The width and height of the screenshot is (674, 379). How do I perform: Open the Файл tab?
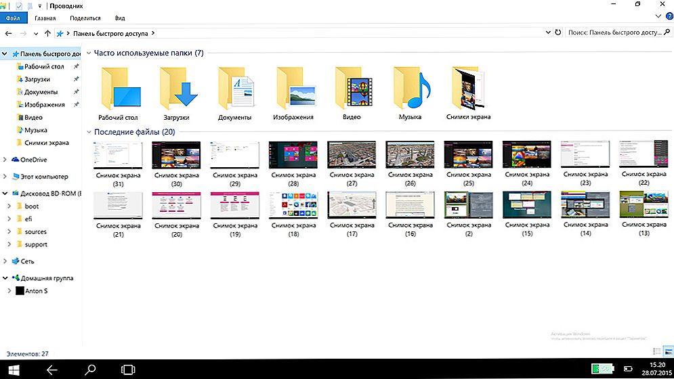(14, 18)
